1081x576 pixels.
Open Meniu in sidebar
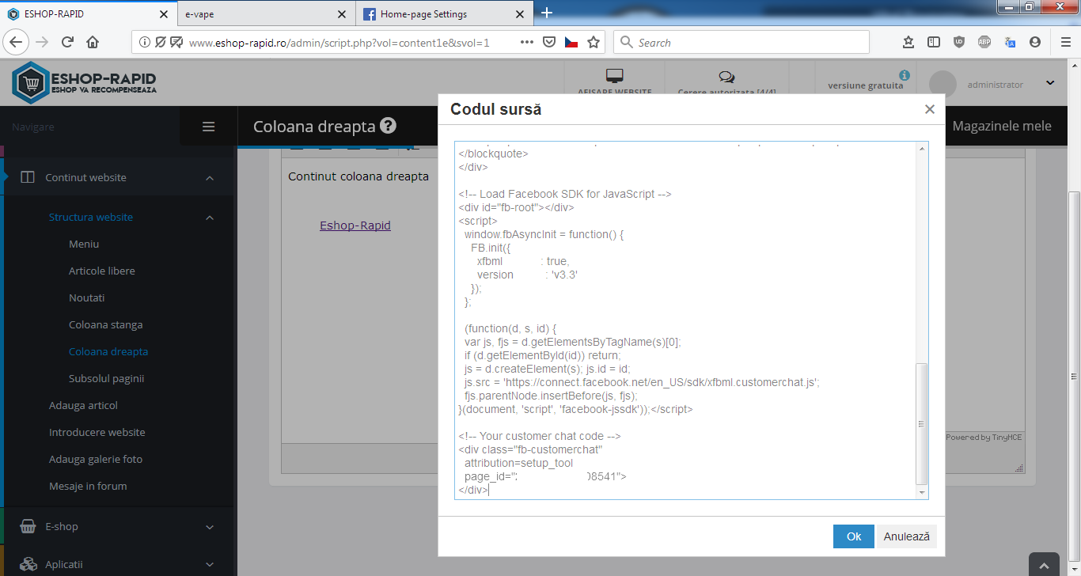pyautogui.click(x=84, y=244)
